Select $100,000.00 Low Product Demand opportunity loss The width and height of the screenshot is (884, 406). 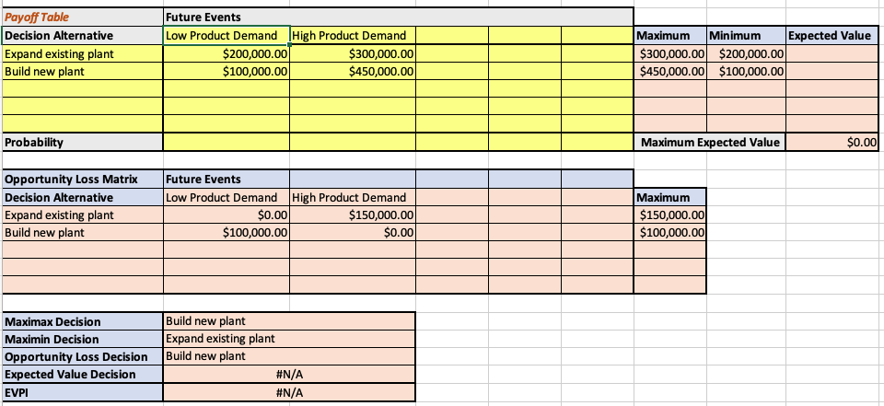(x=227, y=232)
